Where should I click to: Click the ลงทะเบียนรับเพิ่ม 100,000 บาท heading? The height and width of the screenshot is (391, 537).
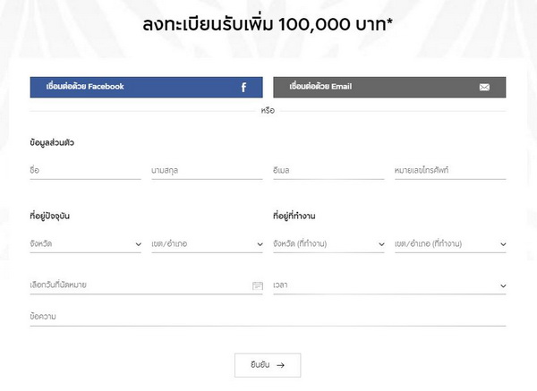(x=268, y=23)
